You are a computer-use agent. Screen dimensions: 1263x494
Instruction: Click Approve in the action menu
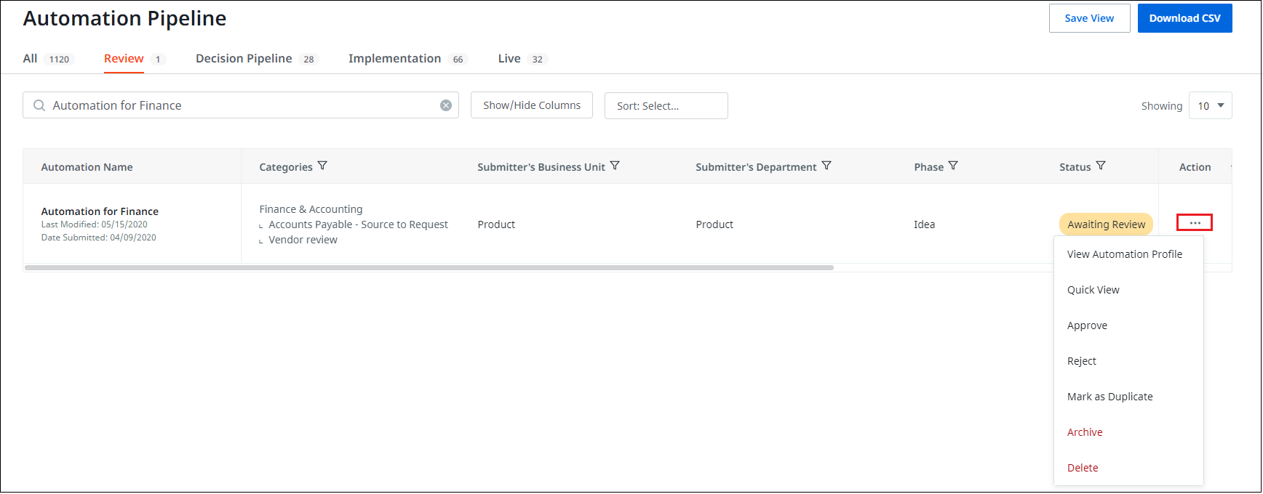[x=1087, y=325]
